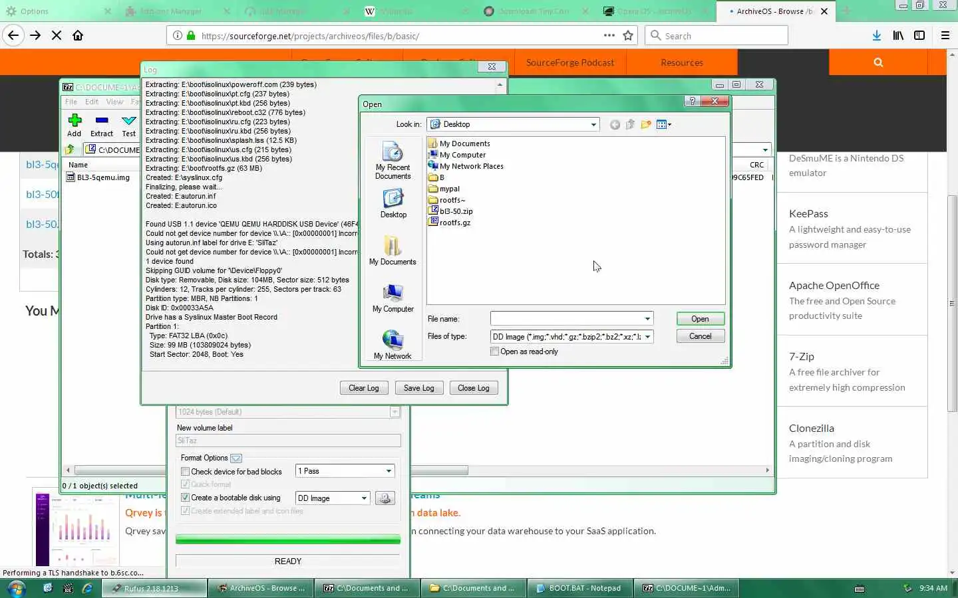The height and width of the screenshot is (598, 958).
Task: Open the KeePass link in the sidebar
Action: point(808,214)
